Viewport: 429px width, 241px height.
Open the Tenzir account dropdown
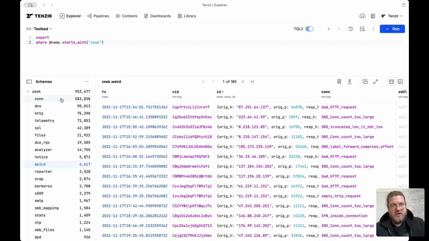(x=392, y=16)
